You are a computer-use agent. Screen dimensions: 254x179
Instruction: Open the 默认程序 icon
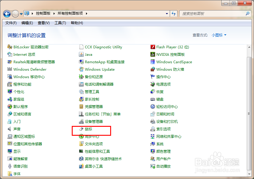pos(10,107)
